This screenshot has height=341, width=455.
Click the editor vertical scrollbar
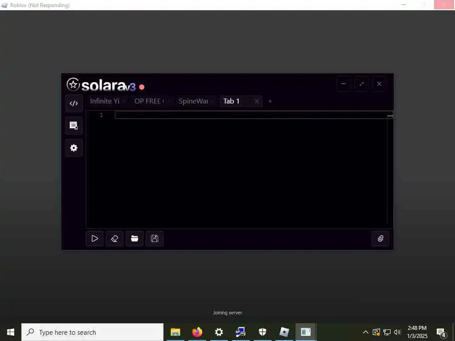click(x=390, y=170)
